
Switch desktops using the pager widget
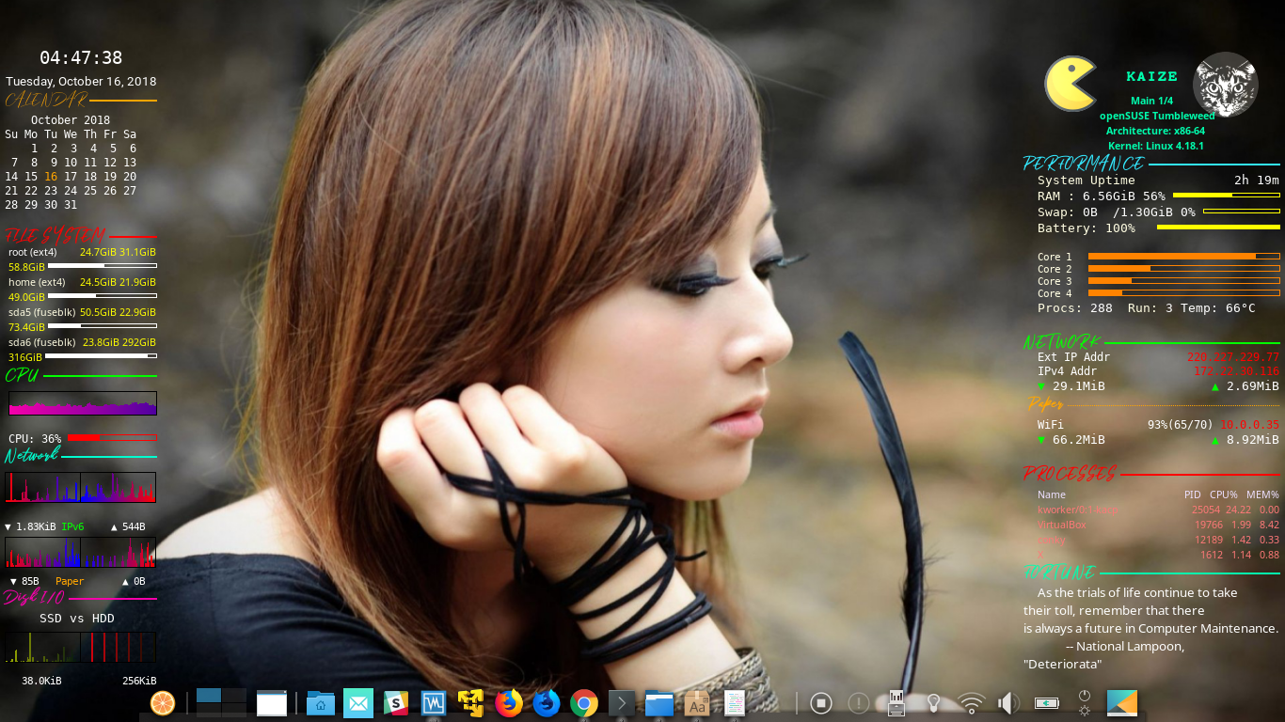coord(221,702)
